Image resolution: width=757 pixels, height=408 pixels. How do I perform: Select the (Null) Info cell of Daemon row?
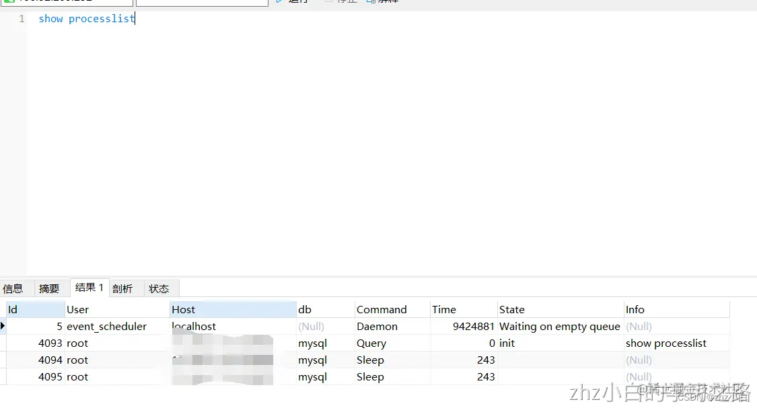coord(677,326)
